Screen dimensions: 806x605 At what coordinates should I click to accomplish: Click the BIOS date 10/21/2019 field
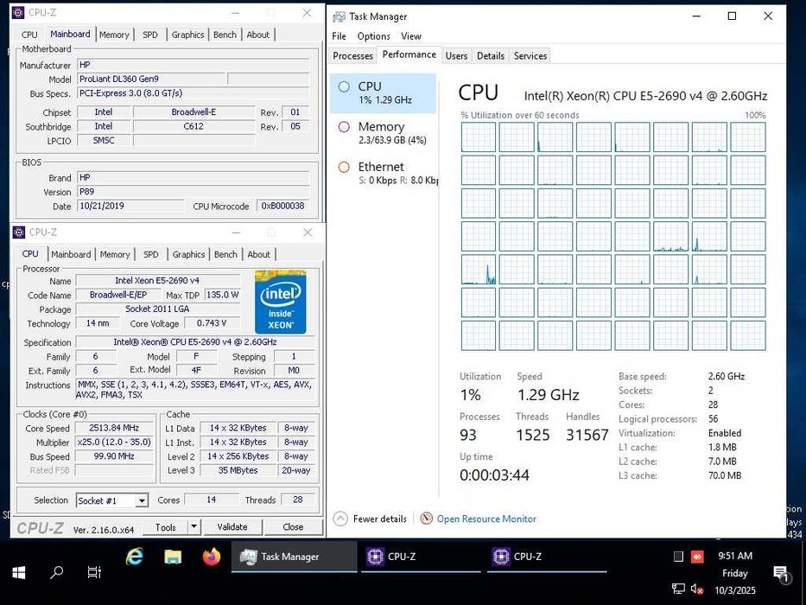[x=130, y=206]
